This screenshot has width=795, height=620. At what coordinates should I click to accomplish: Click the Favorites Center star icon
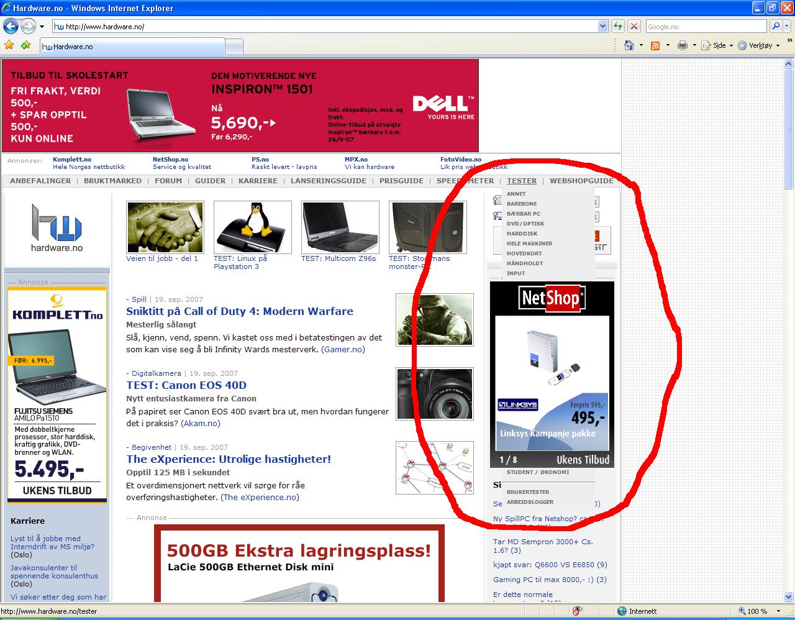[9, 45]
